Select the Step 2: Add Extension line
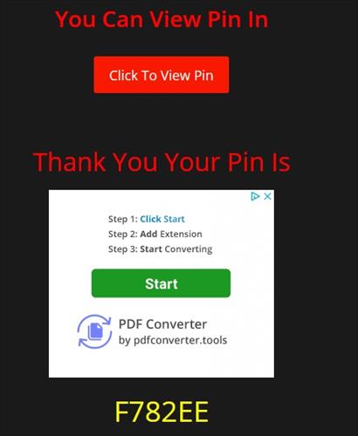The image size is (358, 436). click(x=155, y=234)
